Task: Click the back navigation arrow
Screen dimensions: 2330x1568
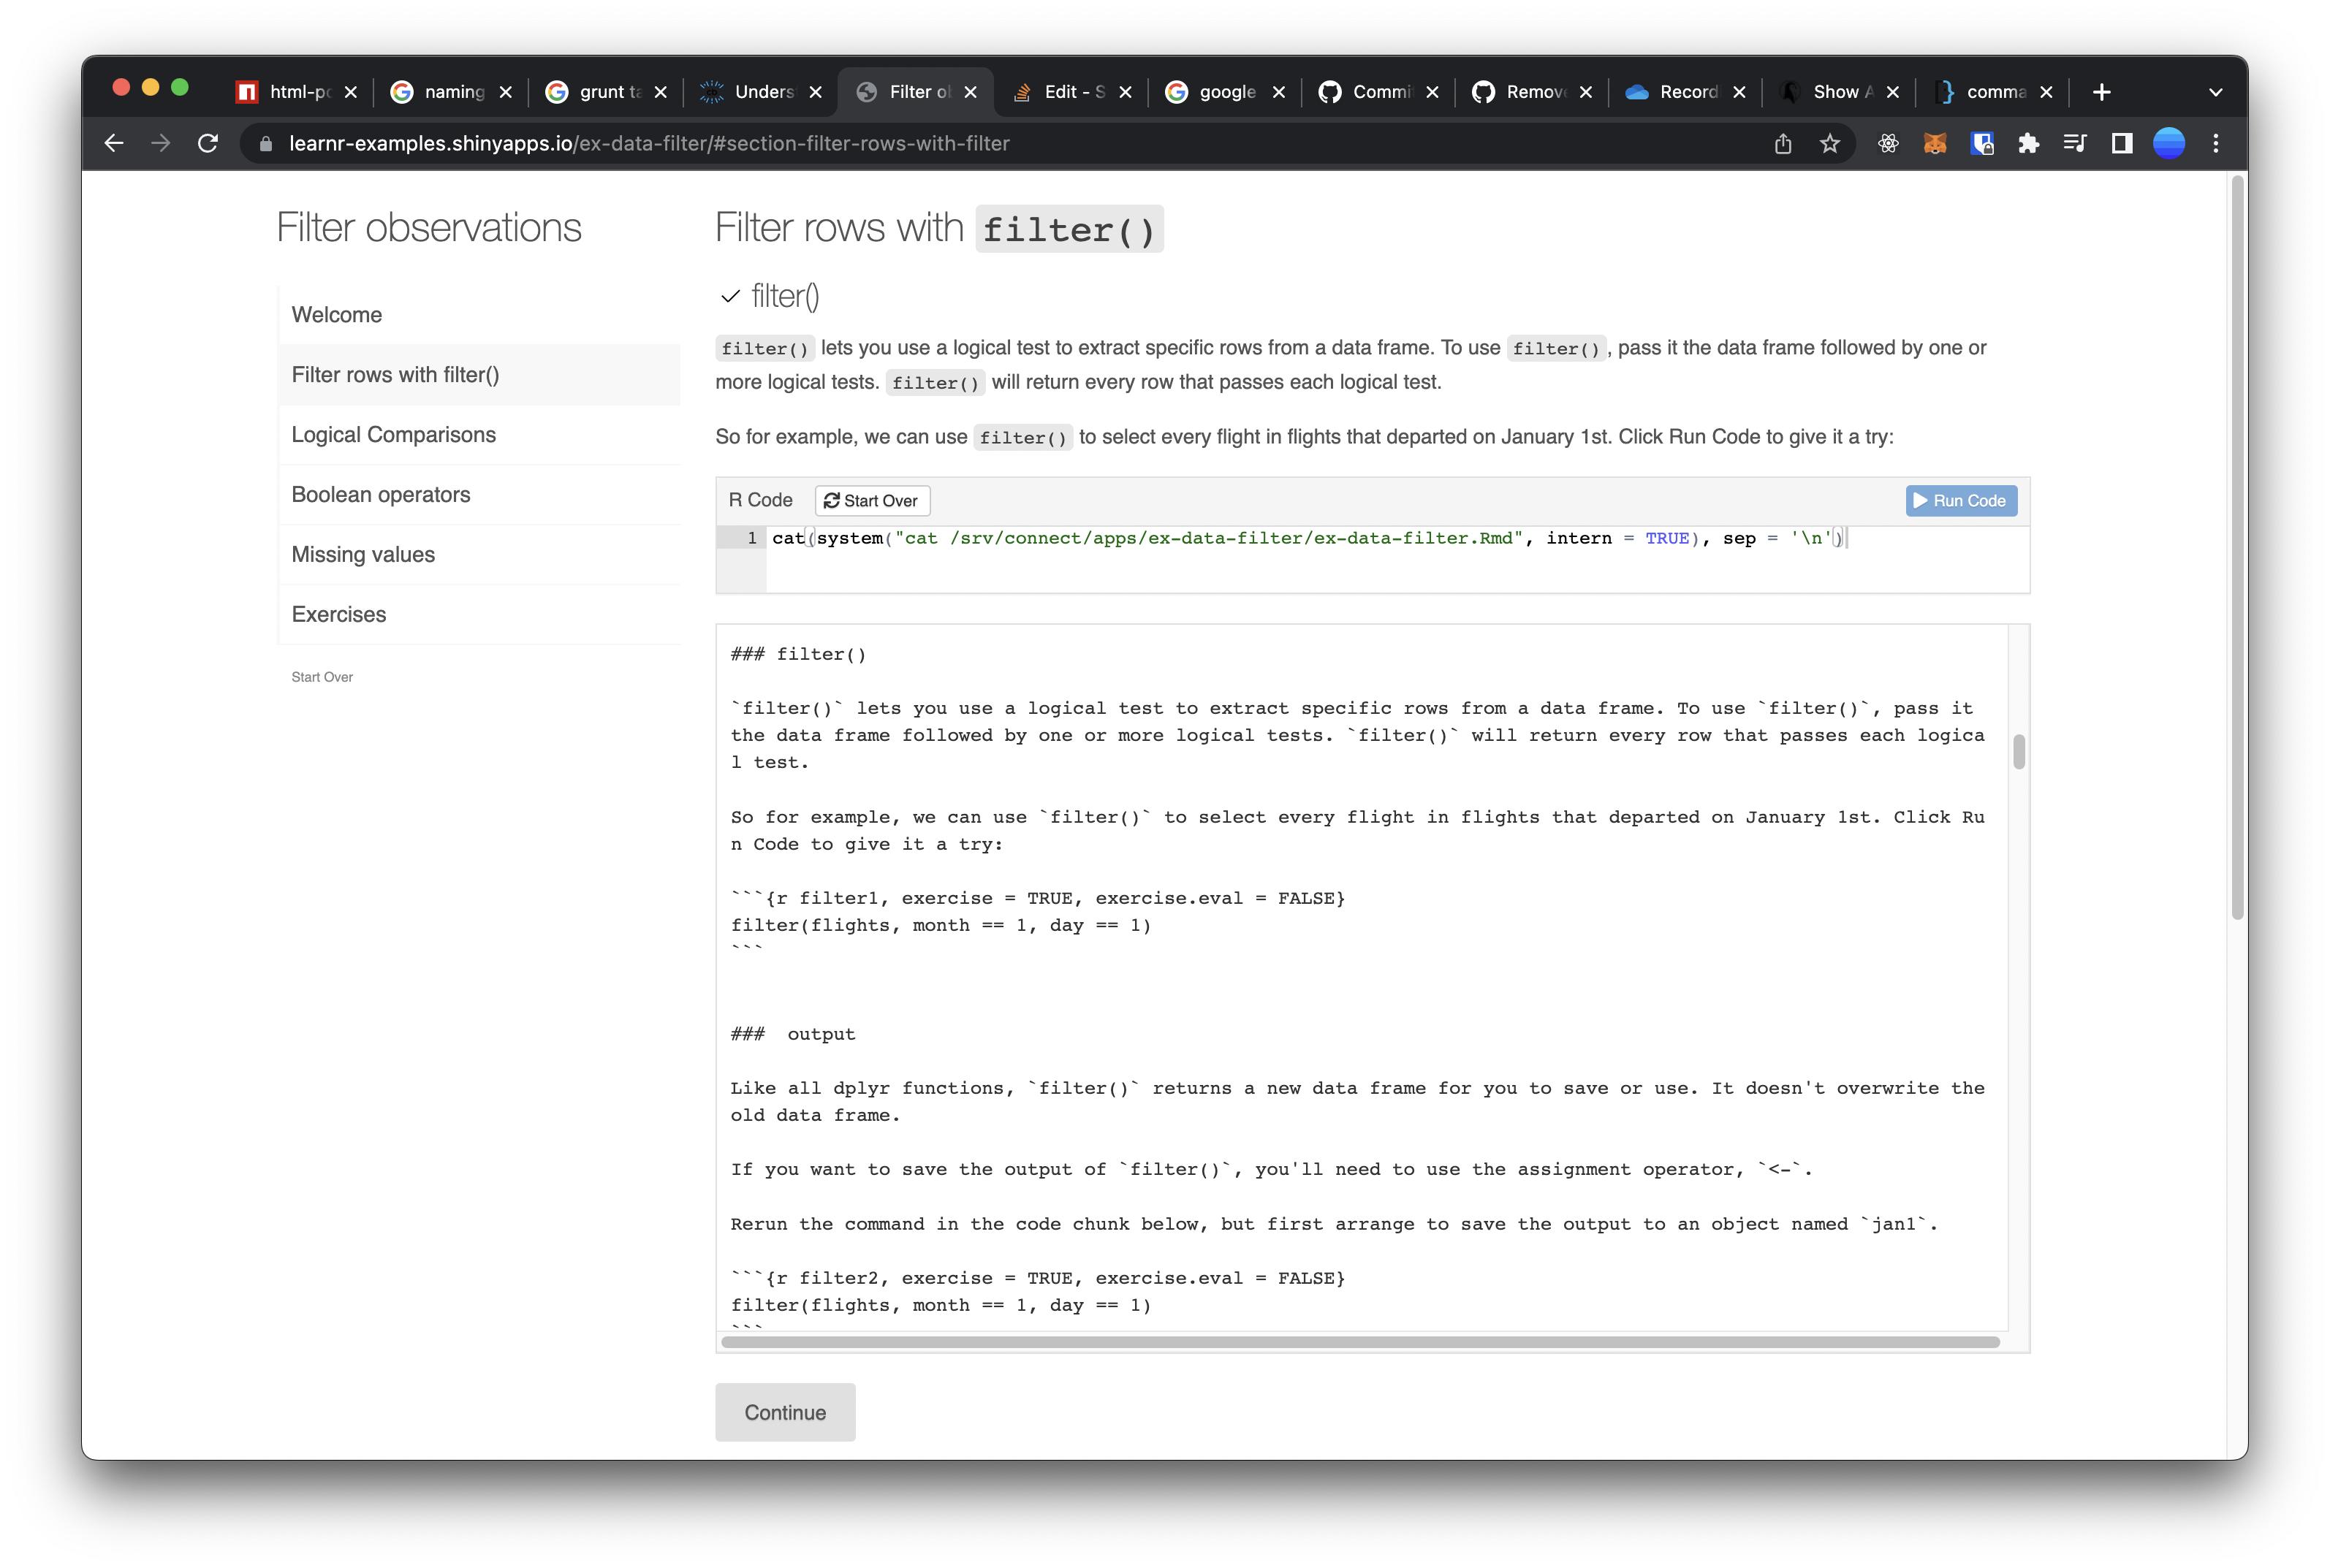Action: pyautogui.click(x=114, y=143)
